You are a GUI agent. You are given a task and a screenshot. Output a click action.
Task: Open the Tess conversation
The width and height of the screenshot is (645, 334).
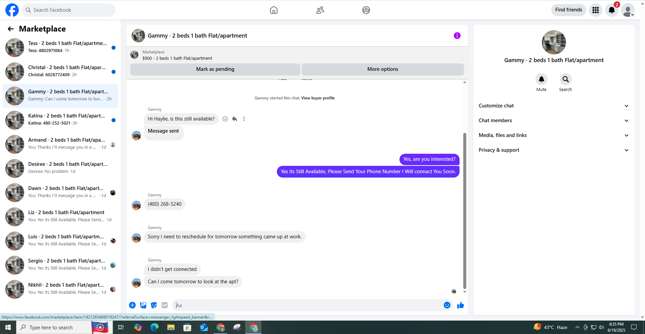tap(60, 48)
